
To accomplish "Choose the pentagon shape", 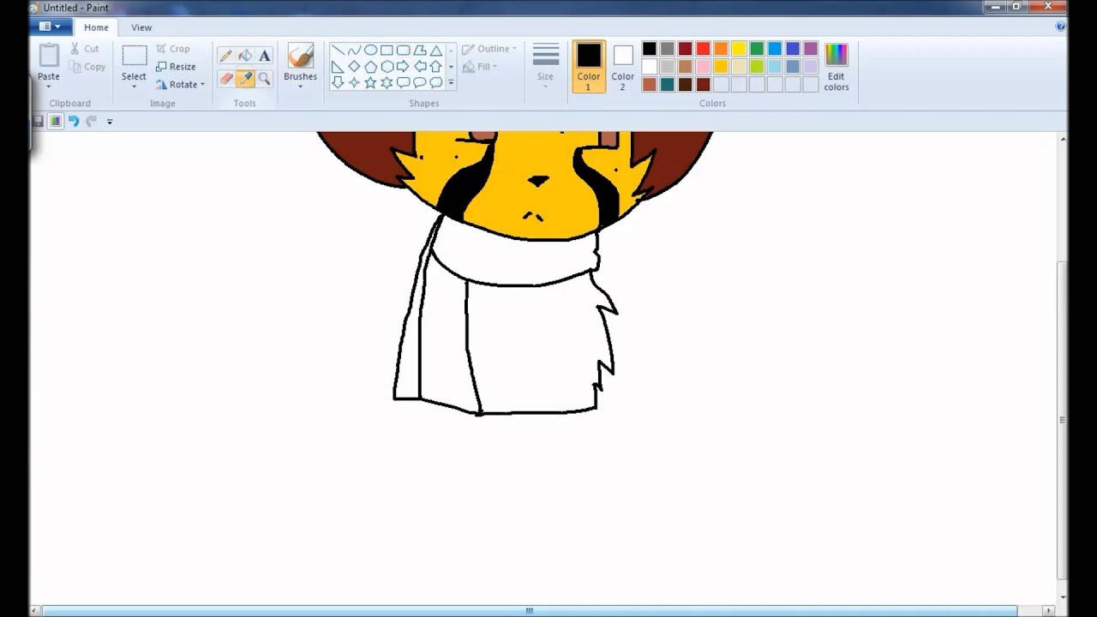I will pos(370,67).
